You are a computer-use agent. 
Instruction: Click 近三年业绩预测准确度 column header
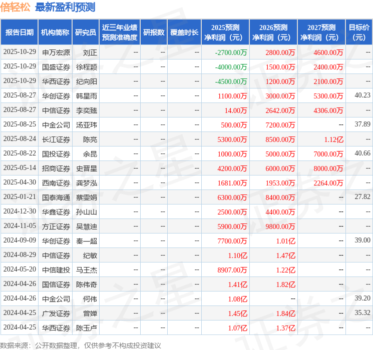[120, 32]
